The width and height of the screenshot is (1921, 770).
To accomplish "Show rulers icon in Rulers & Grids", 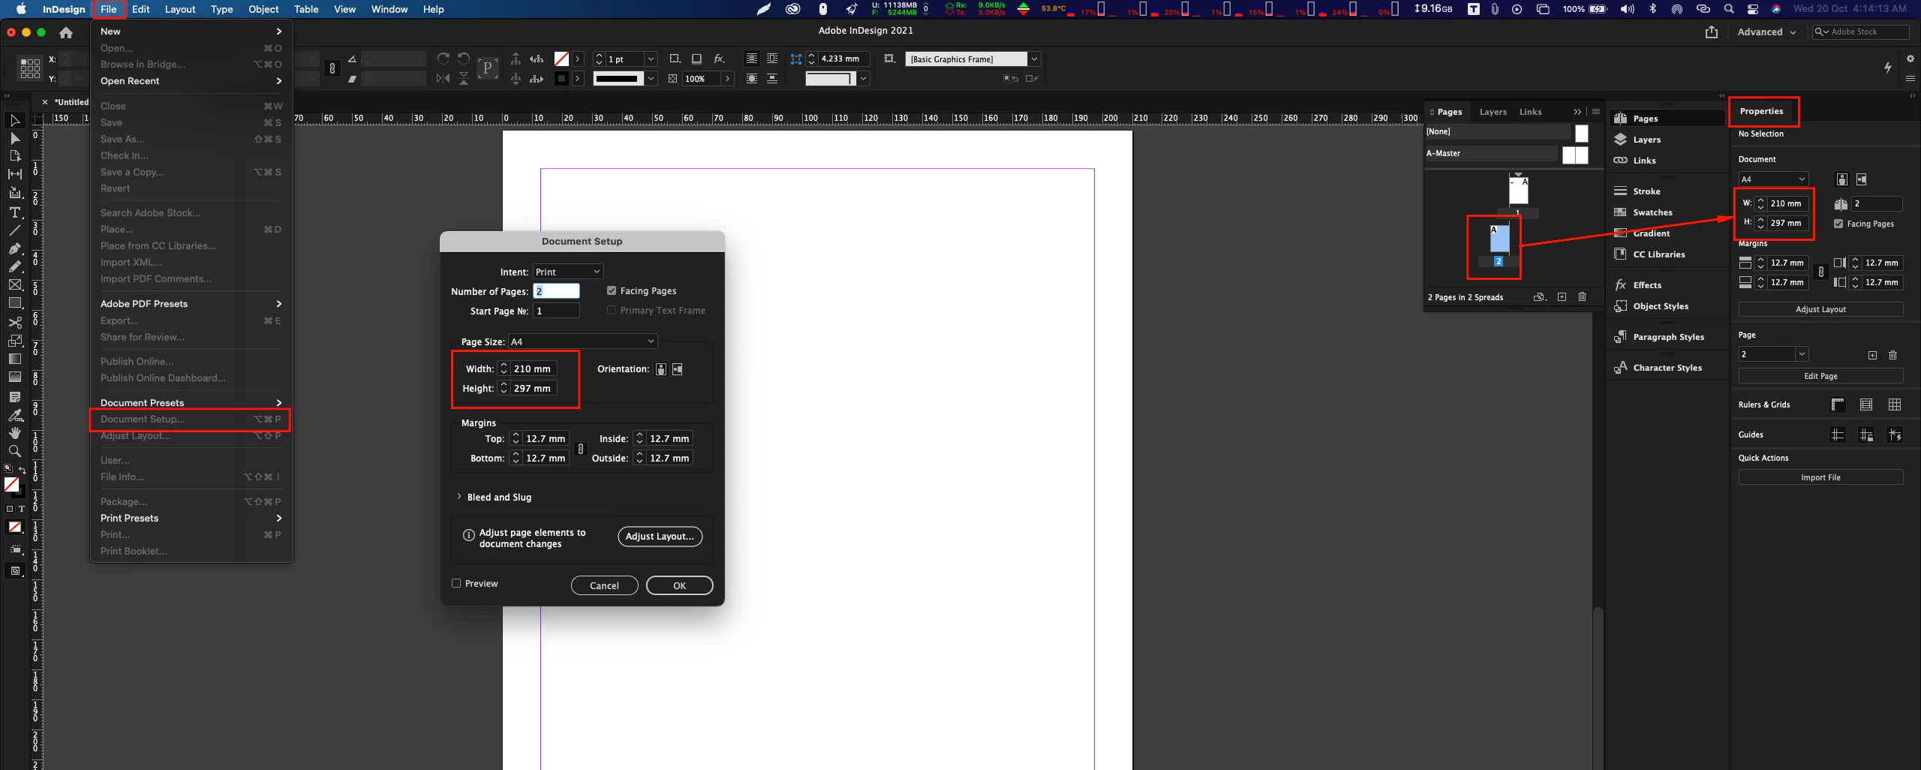I will pos(1838,405).
